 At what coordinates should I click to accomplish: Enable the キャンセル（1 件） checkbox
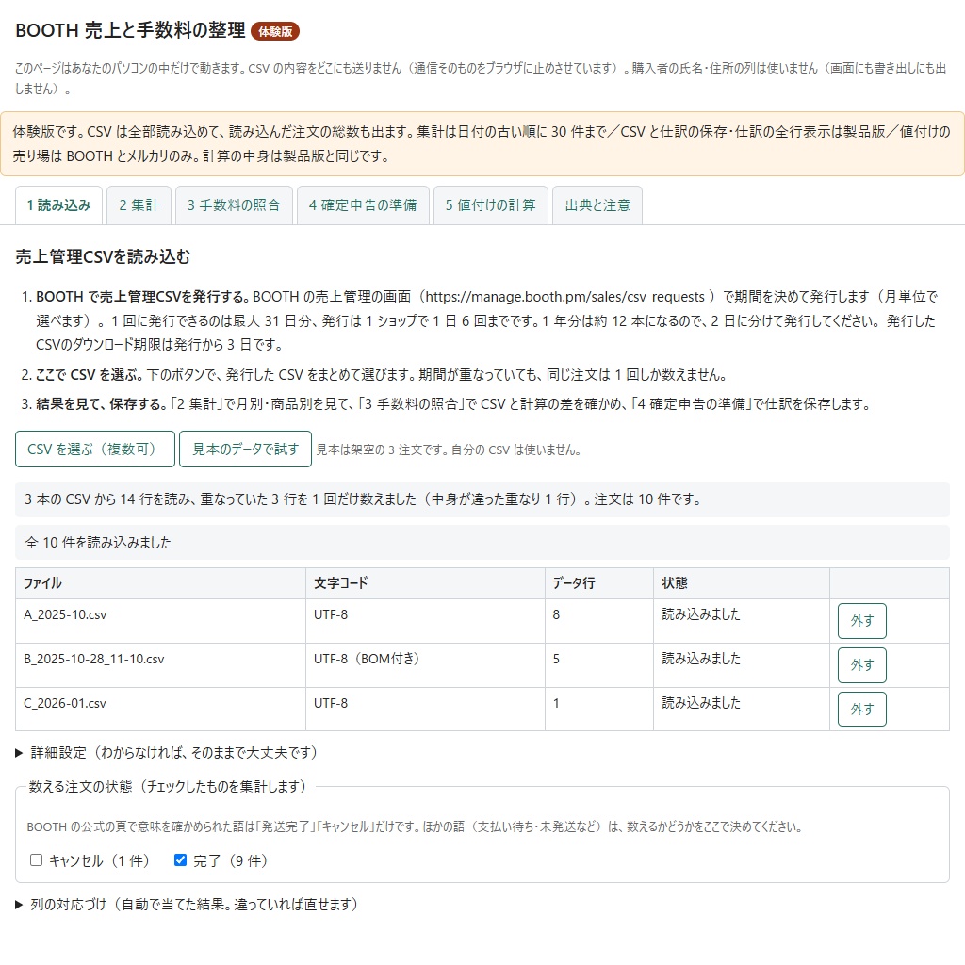pyautogui.click(x=37, y=859)
